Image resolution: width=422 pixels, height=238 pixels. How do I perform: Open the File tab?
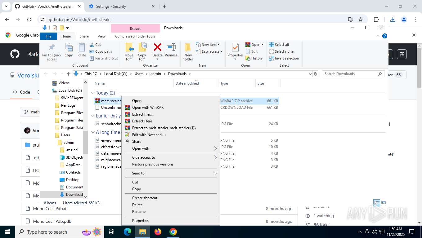pyautogui.click(x=48, y=36)
